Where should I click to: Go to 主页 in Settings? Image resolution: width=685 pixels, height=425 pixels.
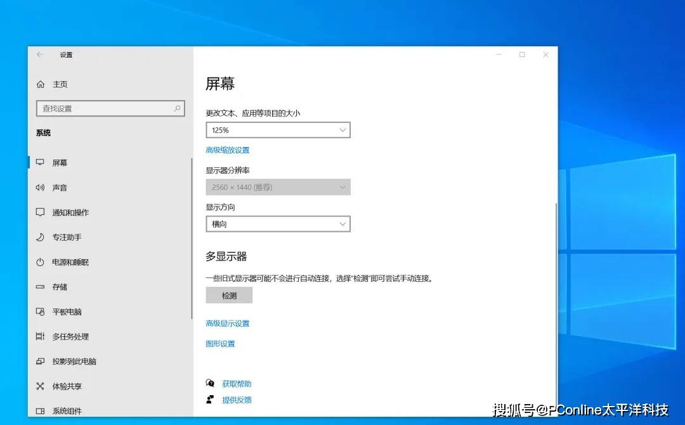(x=60, y=84)
